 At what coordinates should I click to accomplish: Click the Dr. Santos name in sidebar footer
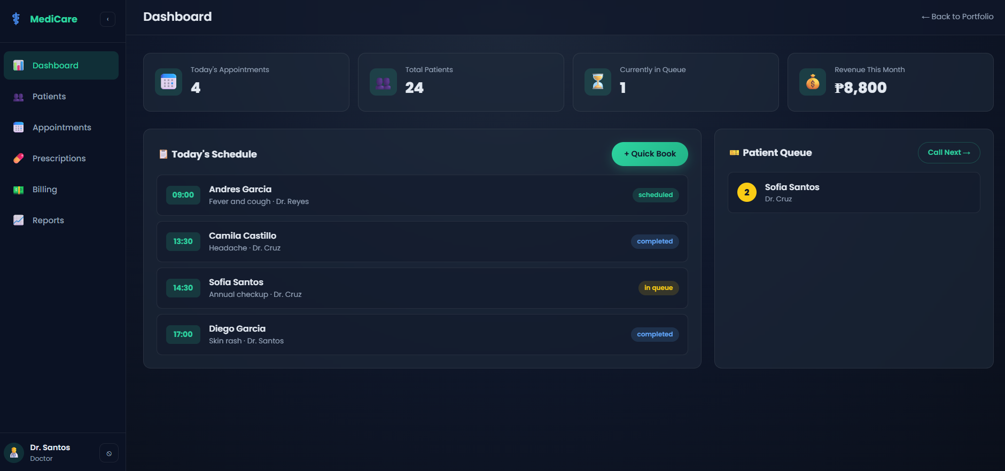[x=50, y=448]
